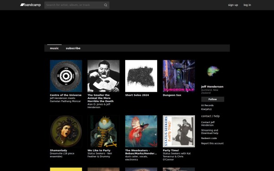Click The Weedeaters - Beban/Marks/Hender... title
This screenshot has height=171, width=274.
pos(141,152)
